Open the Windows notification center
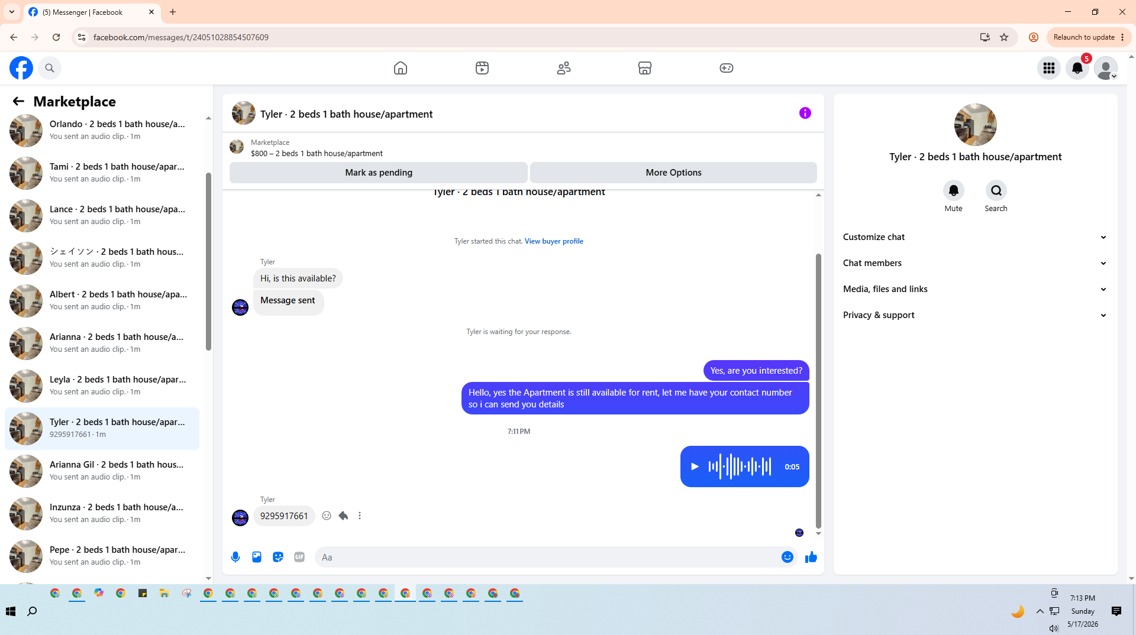The image size is (1136, 635). pyautogui.click(x=1116, y=611)
